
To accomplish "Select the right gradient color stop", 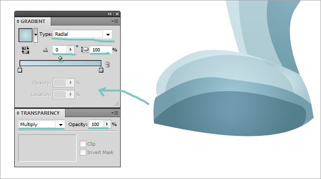I will pyautogui.click(x=101, y=70).
